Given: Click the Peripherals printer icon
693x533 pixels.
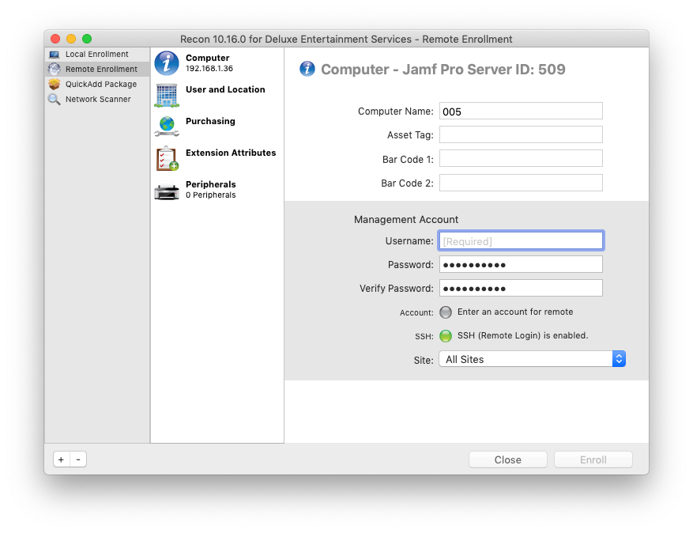Looking at the screenshot, I should point(167,191).
